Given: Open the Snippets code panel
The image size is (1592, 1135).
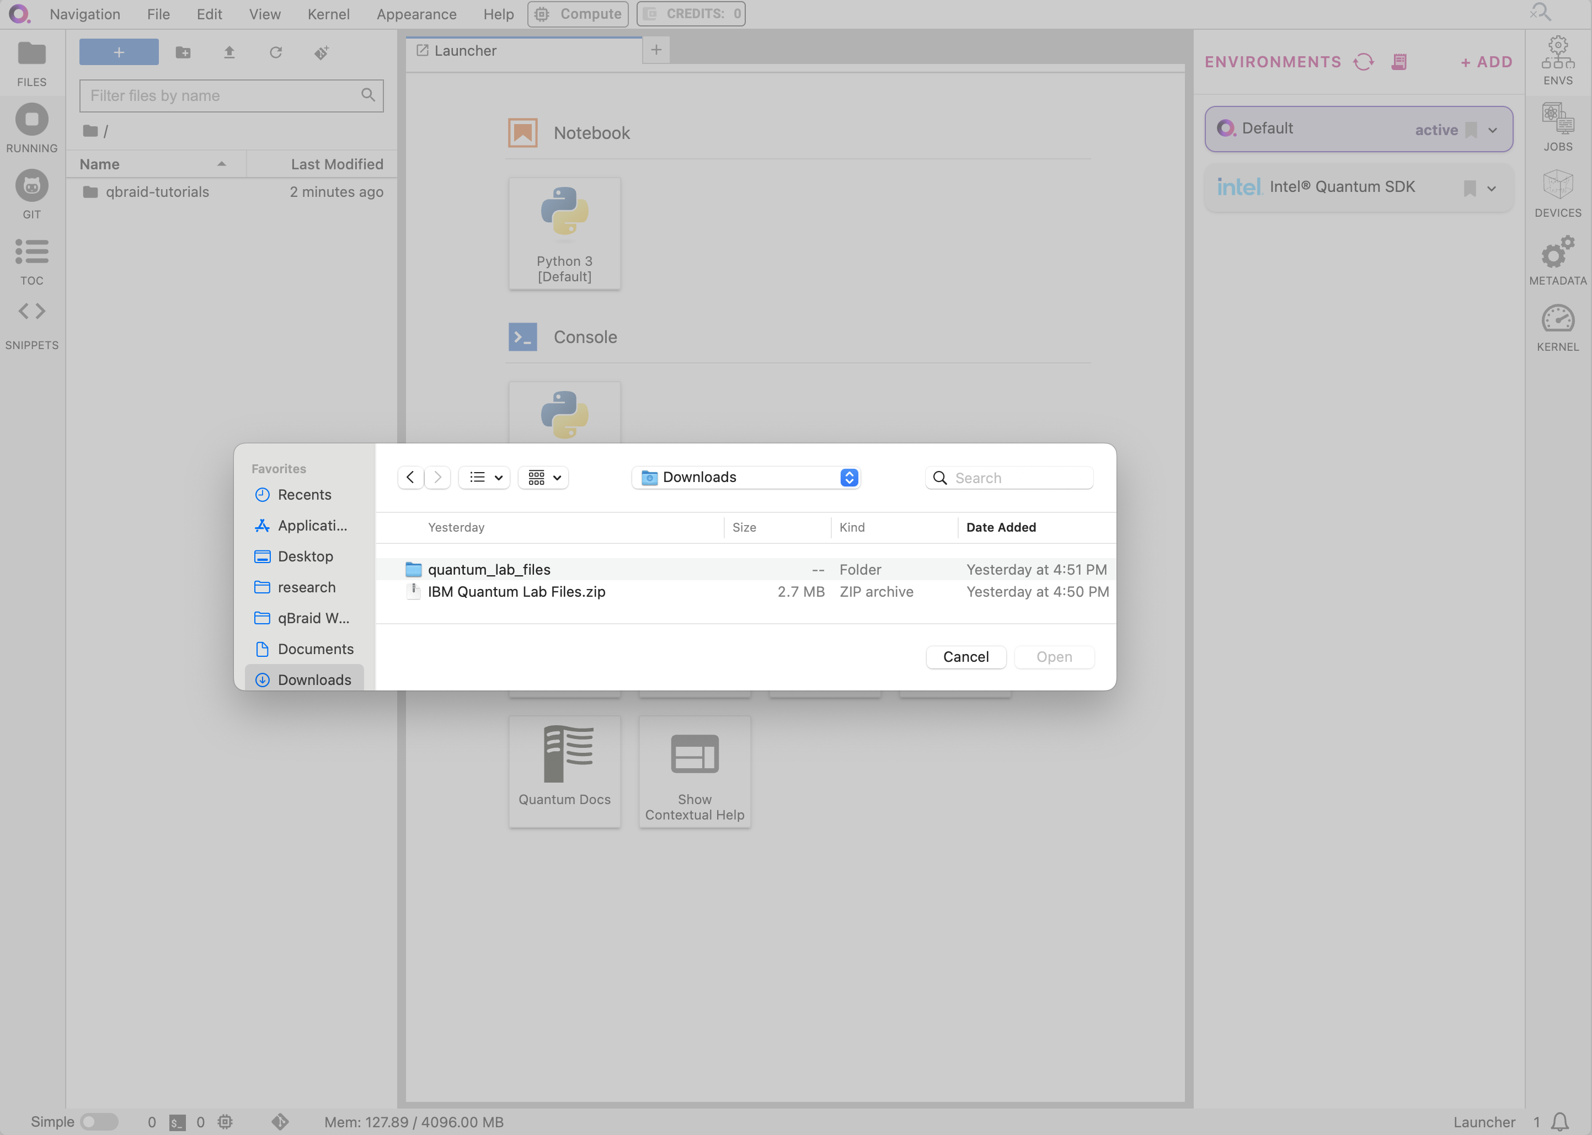Looking at the screenshot, I should pyautogui.click(x=31, y=325).
